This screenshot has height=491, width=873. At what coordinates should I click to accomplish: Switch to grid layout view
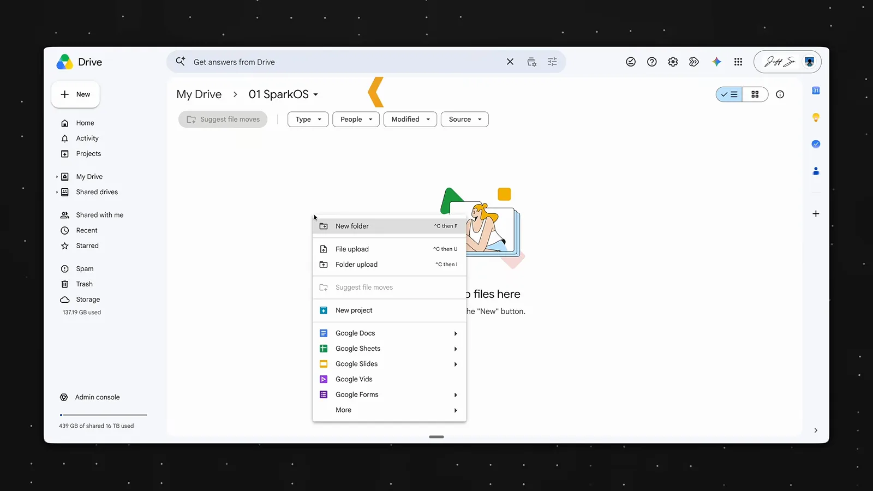click(755, 94)
